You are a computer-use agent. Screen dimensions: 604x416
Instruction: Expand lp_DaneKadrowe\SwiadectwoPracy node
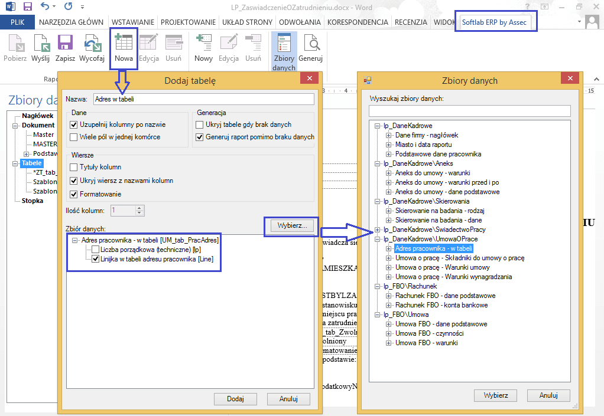coord(377,230)
